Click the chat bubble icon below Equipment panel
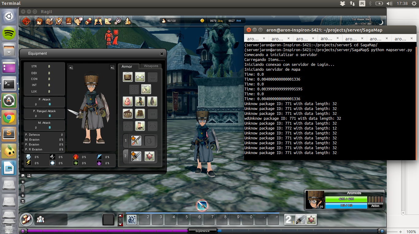The height and width of the screenshot is (234, 419). tap(23, 176)
